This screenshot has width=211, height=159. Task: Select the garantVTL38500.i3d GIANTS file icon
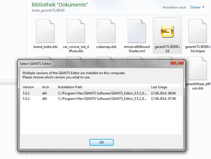click(x=167, y=31)
